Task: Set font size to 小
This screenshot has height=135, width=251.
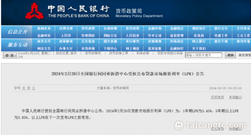Action: coord(33,88)
